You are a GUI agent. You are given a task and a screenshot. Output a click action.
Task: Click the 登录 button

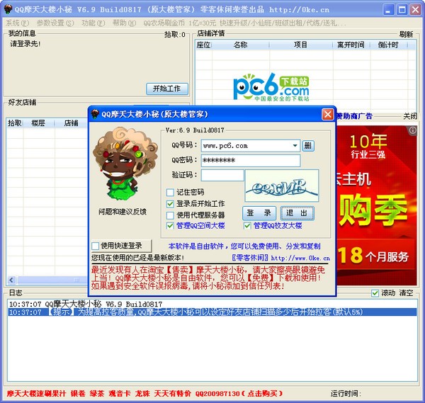259,213
